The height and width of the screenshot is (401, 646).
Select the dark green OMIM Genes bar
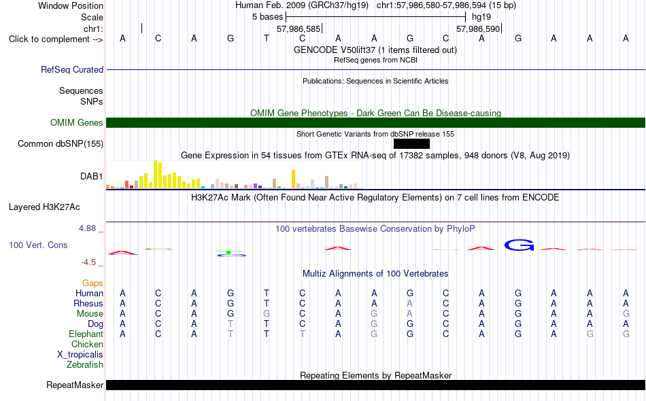[x=376, y=123]
